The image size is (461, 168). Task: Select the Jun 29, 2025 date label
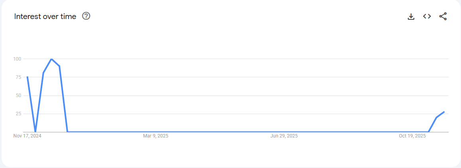click(284, 136)
